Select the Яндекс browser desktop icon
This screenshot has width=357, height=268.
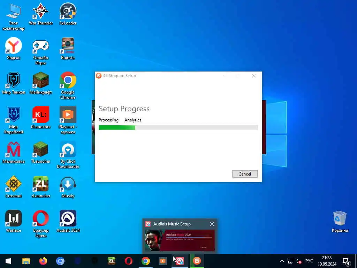click(x=14, y=49)
